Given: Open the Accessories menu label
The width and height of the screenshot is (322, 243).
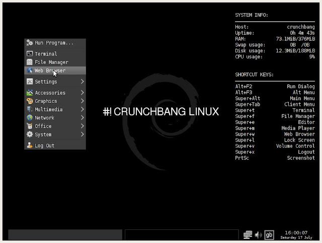Looking at the screenshot, I should pos(50,93).
